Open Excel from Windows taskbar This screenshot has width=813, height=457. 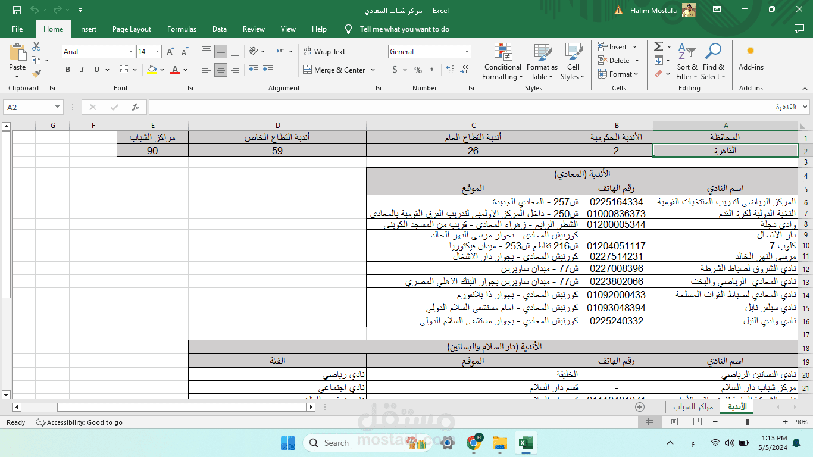click(x=526, y=443)
